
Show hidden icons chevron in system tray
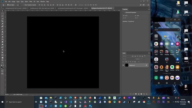point(173,102)
